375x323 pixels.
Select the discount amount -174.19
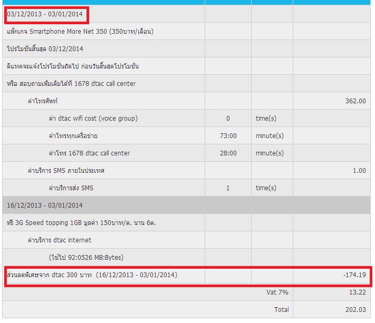click(354, 275)
